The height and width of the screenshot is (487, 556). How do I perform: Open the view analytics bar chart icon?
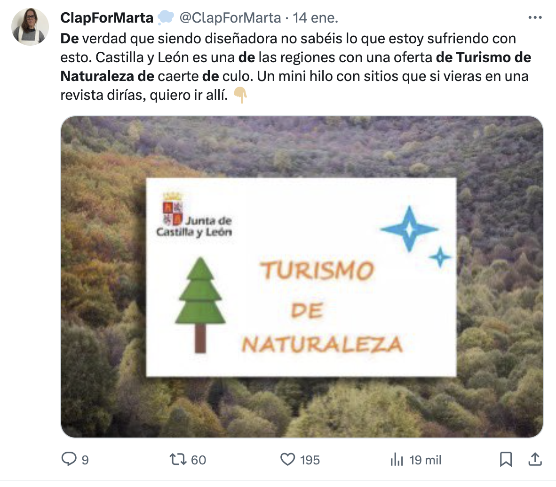coord(397,459)
